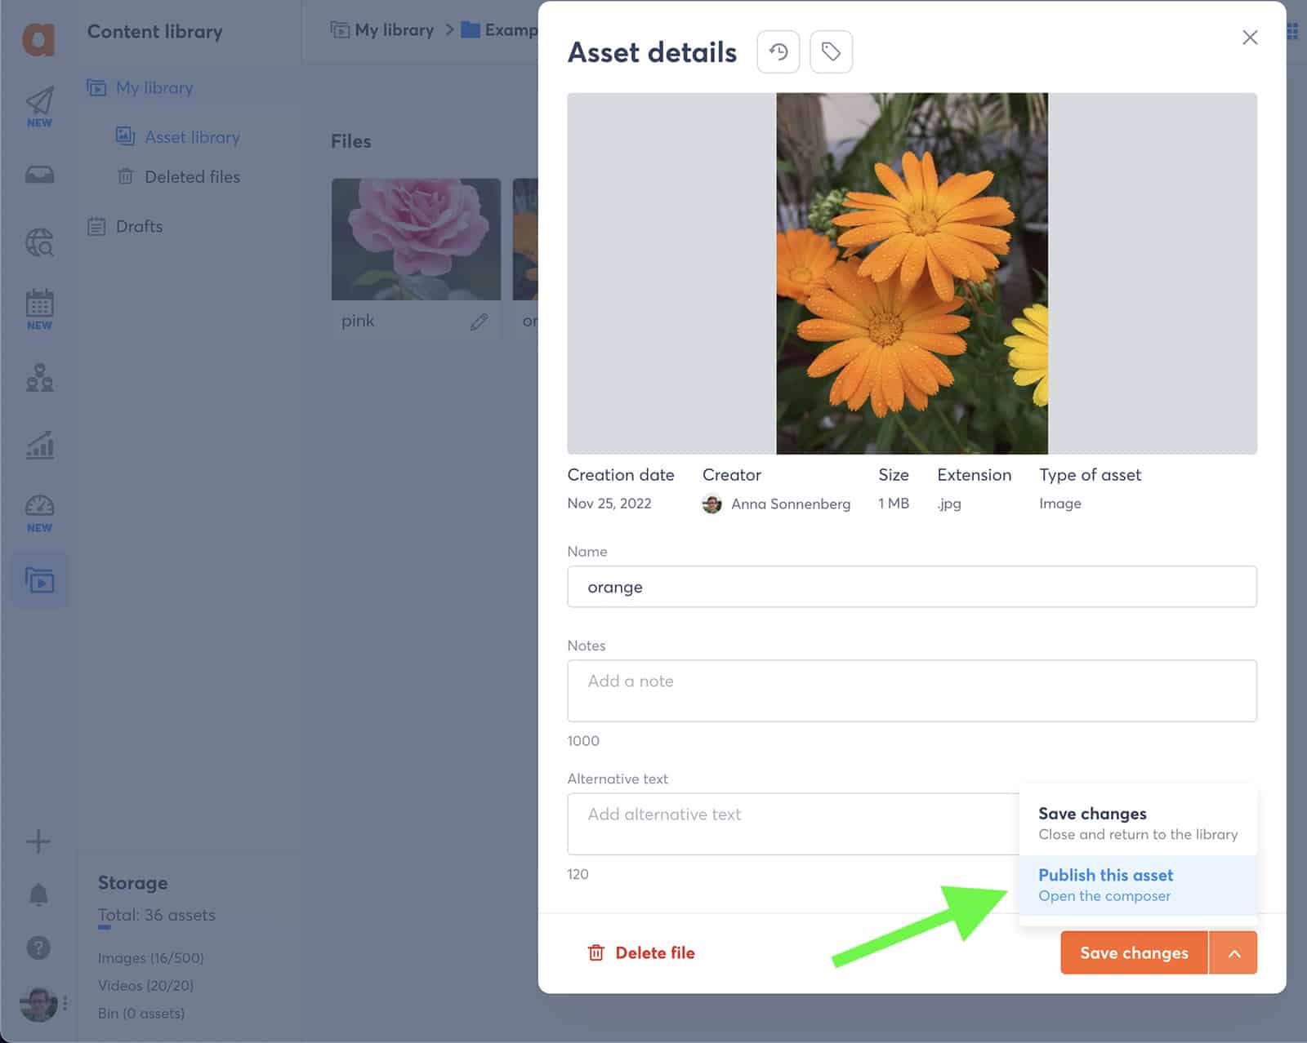Open the Calendar icon in sidebar
This screenshot has width=1307, height=1043.
(x=39, y=304)
